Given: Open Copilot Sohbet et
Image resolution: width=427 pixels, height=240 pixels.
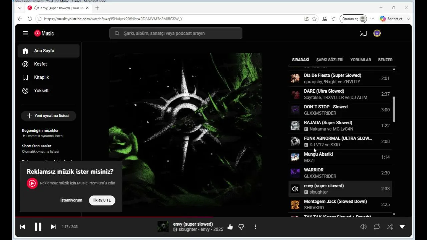Looking at the screenshot, I should (391, 19).
